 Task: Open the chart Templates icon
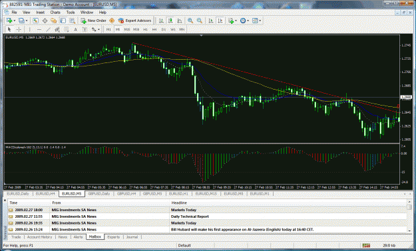255,21
